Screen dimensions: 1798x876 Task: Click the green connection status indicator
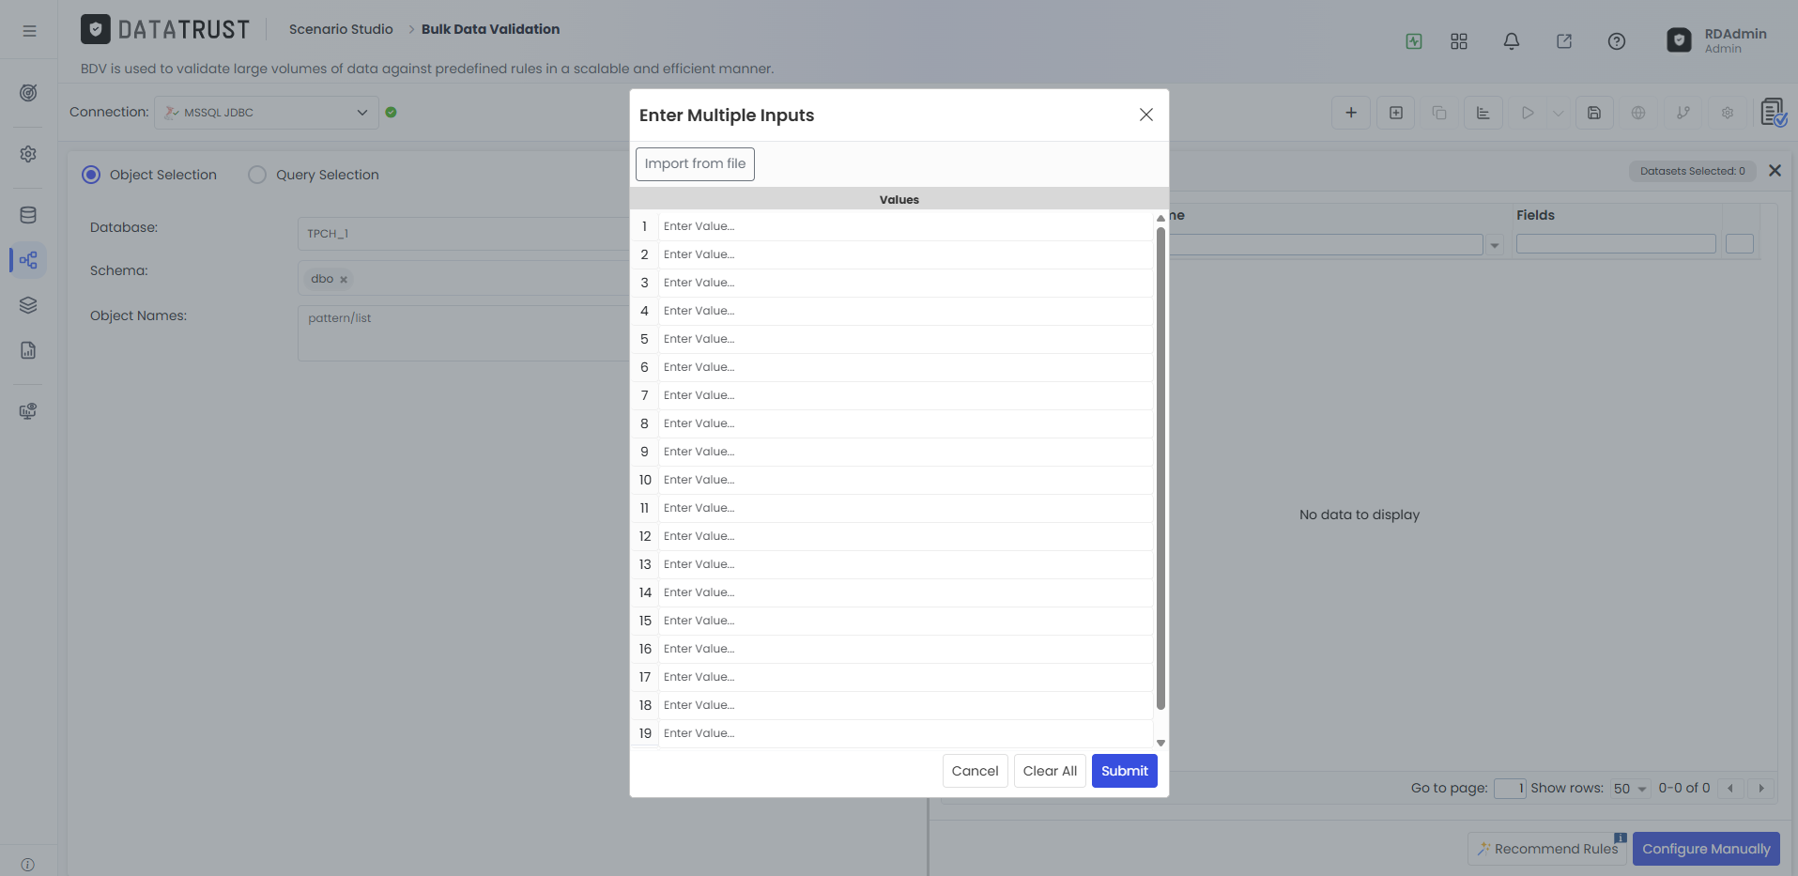pyautogui.click(x=392, y=113)
